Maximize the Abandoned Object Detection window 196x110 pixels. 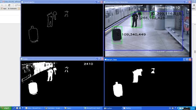pyautogui.click(x=187, y=2)
